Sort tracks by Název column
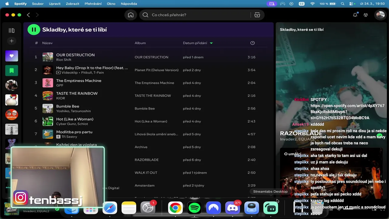The image size is (389, 219). tap(47, 43)
